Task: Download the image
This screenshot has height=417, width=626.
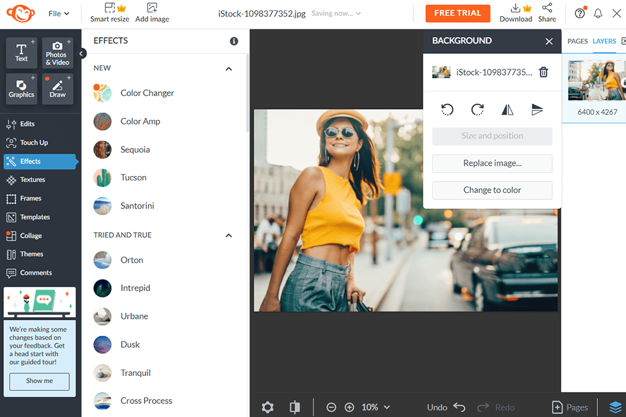Action: tap(516, 13)
